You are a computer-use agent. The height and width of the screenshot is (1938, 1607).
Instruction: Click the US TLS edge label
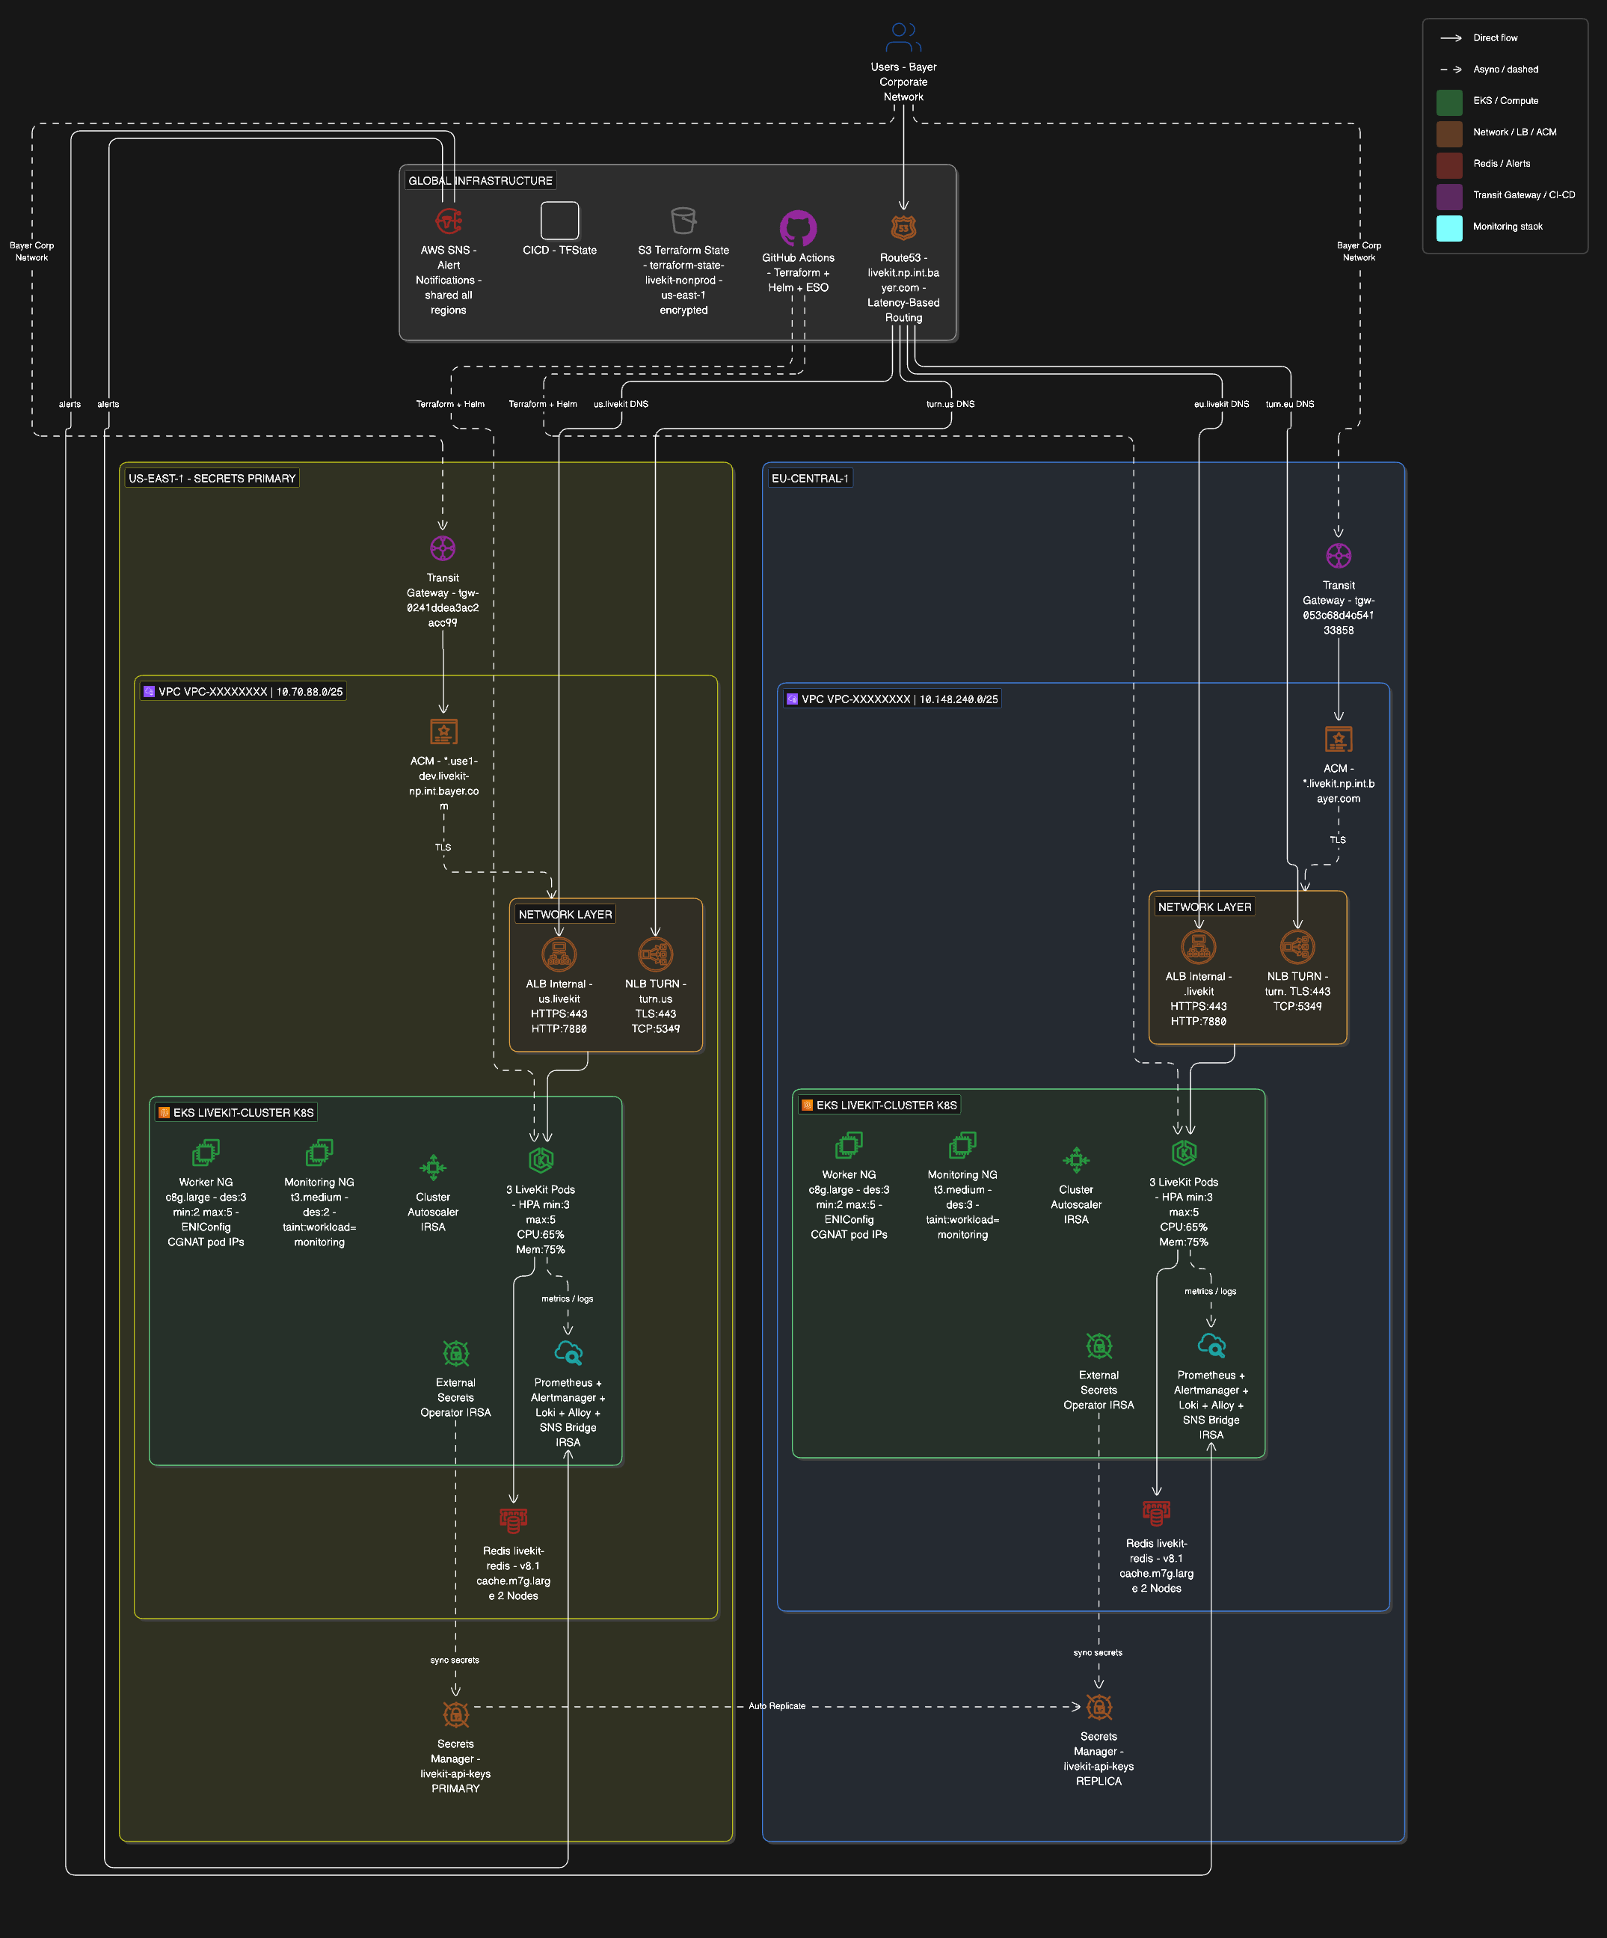(x=443, y=847)
